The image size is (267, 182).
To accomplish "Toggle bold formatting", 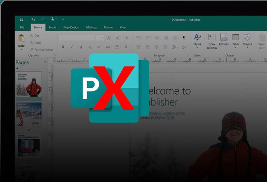I will (x=63, y=47).
